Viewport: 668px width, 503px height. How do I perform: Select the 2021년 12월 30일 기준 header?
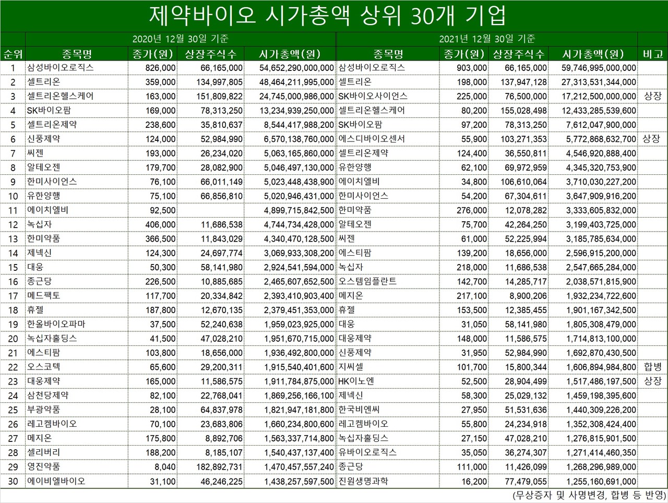(x=487, y=39)
